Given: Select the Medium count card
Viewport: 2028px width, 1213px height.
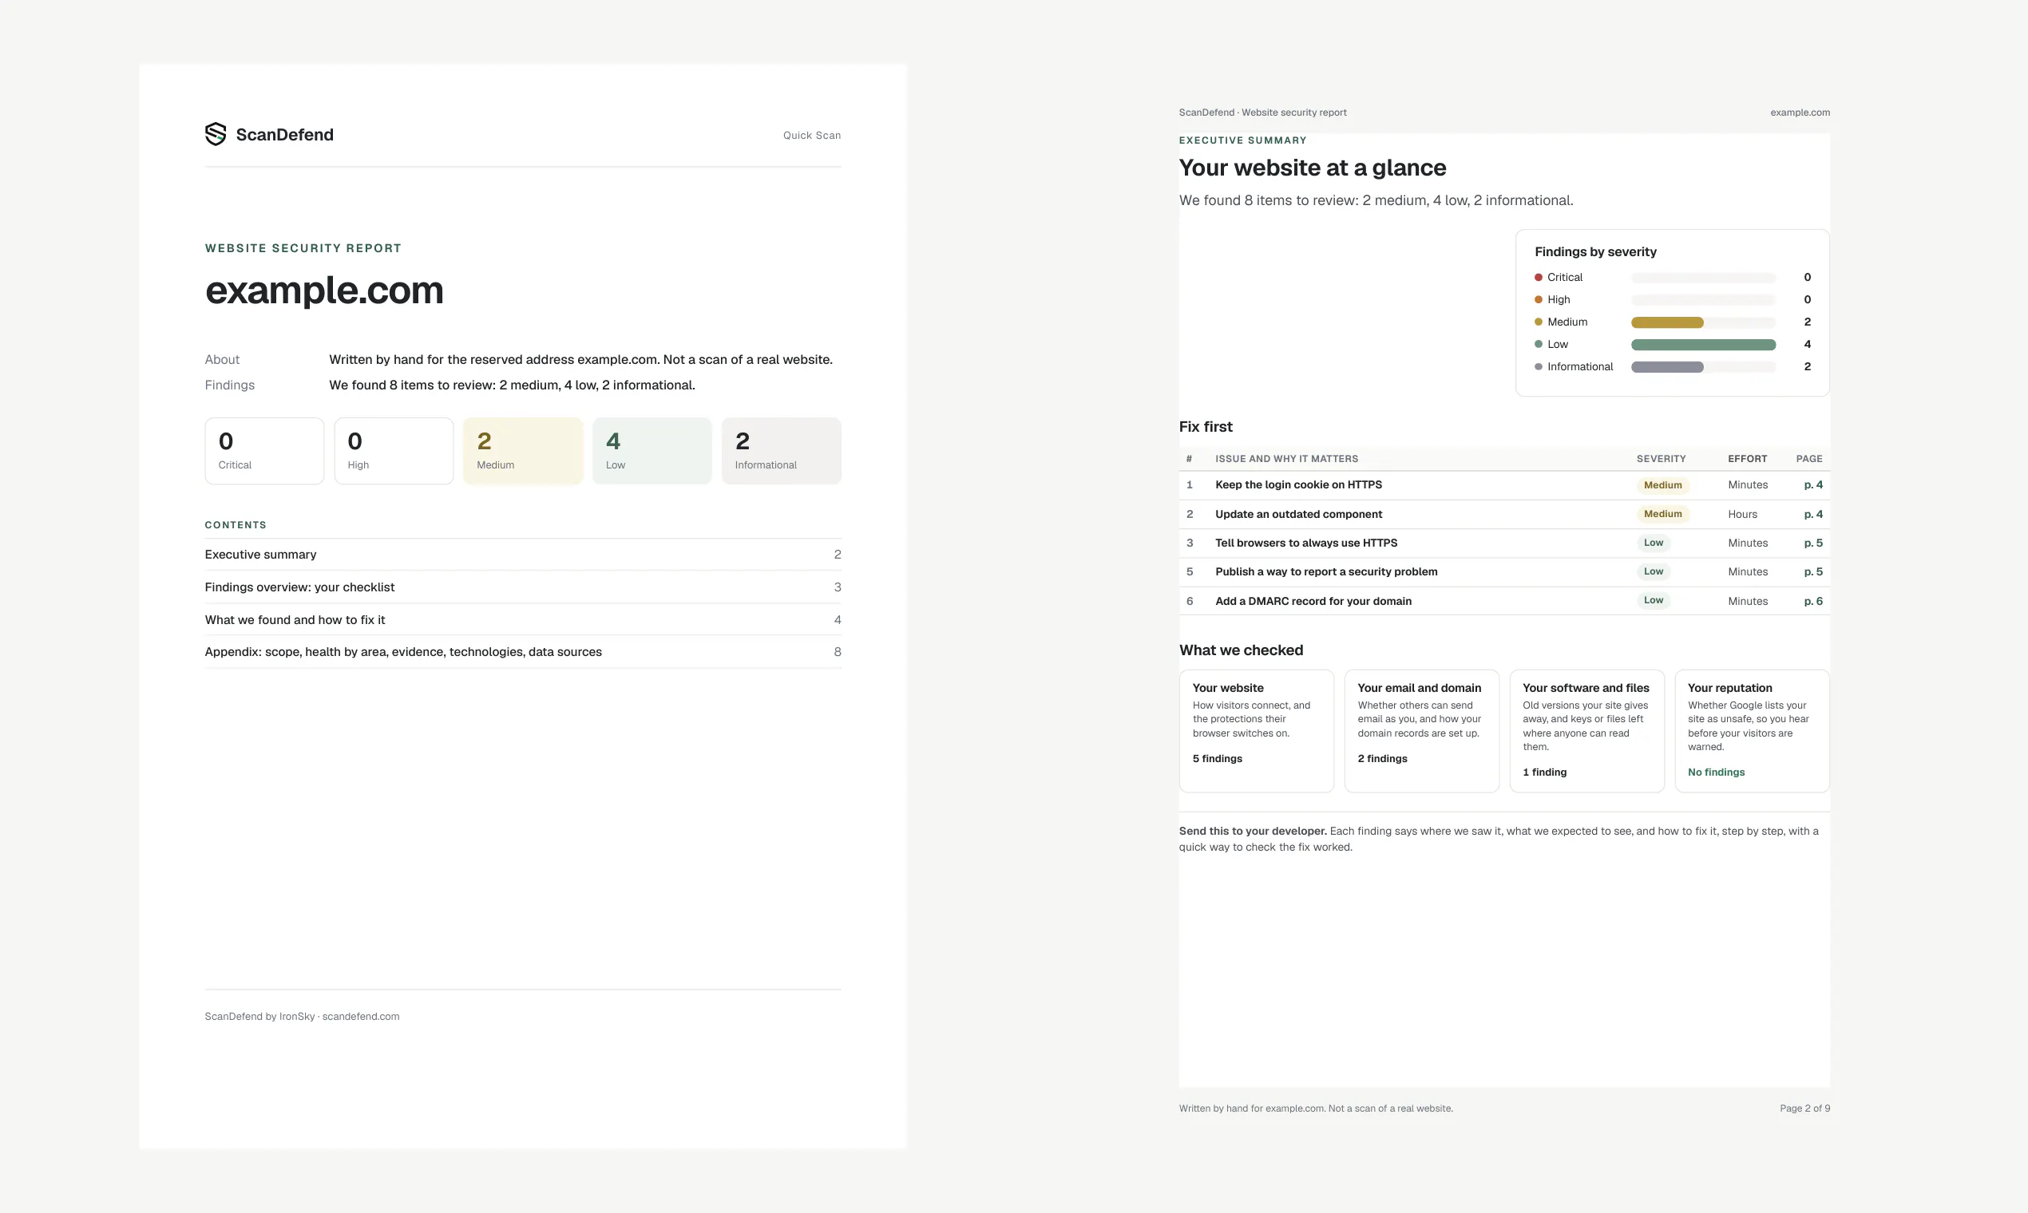Looking at the screenshot, I should [x=522, y=451].
